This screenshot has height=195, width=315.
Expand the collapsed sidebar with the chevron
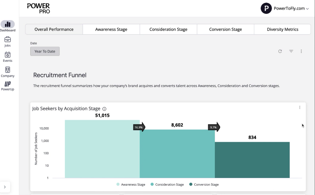point(4,187)
